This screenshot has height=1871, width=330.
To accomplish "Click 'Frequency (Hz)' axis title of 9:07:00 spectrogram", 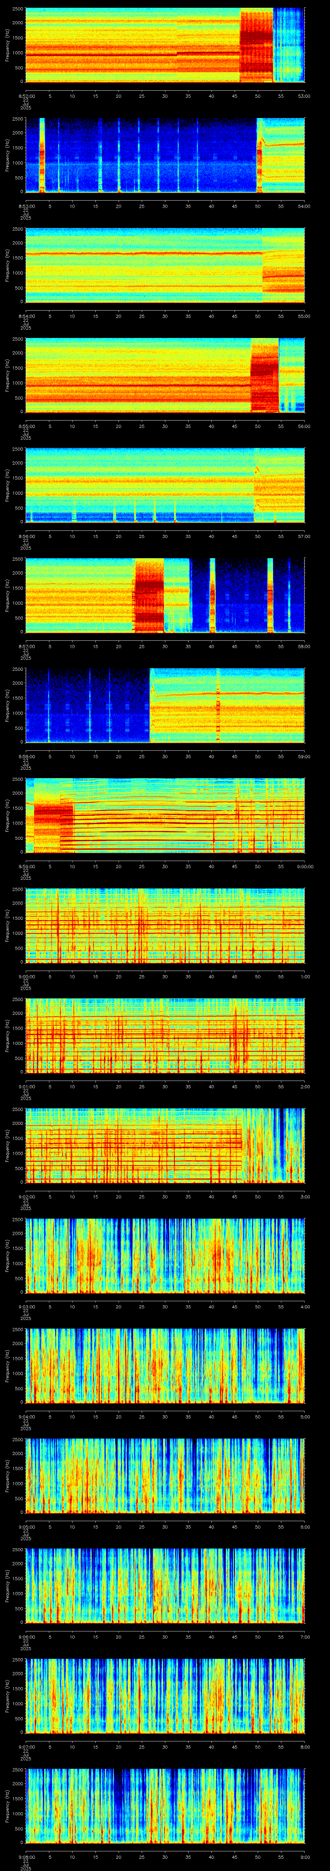I will (7, 1695).
